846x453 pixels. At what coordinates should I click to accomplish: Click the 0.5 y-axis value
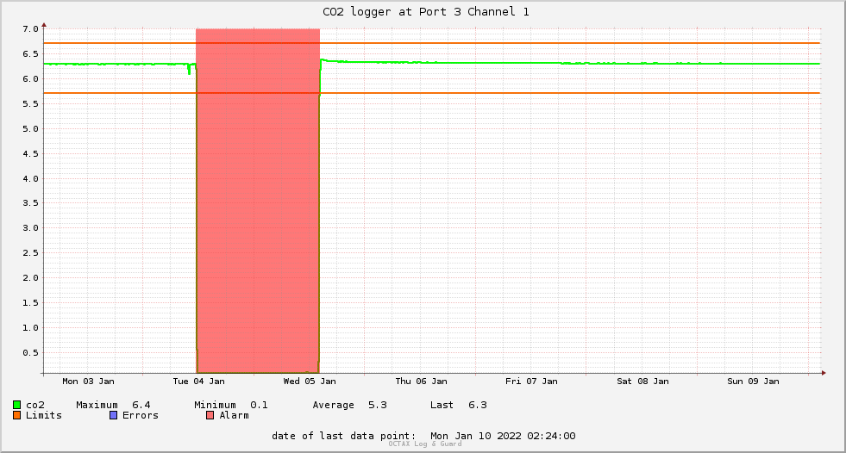point(31,353)
